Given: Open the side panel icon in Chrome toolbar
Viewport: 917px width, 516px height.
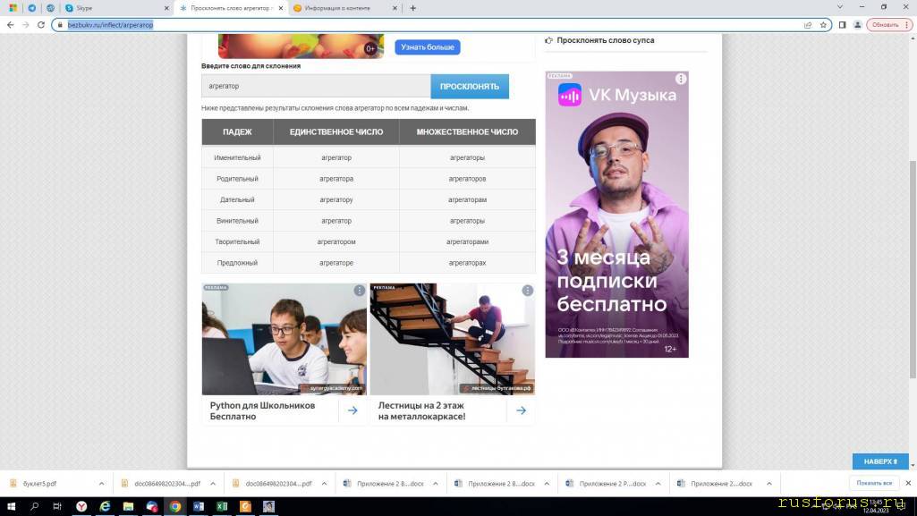Looking at the screenshot, I should click(842, 25).
